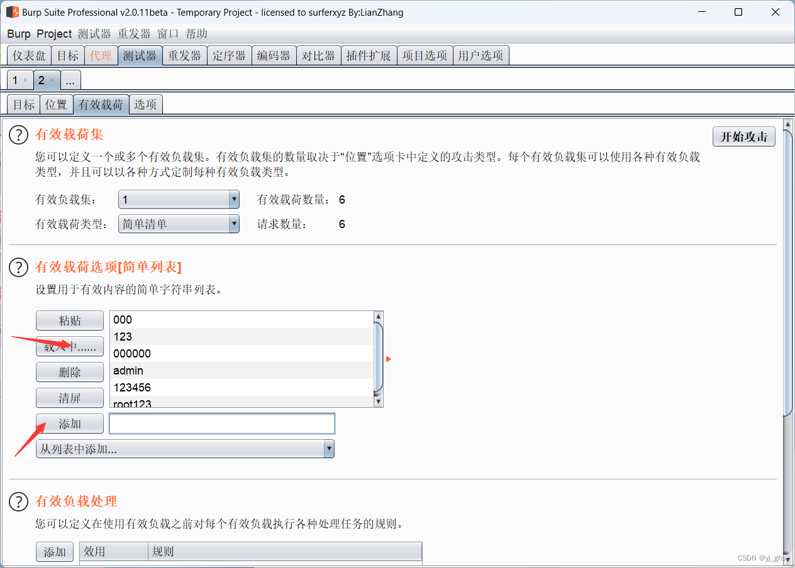Click 删除 button

(x=70, y=372)
